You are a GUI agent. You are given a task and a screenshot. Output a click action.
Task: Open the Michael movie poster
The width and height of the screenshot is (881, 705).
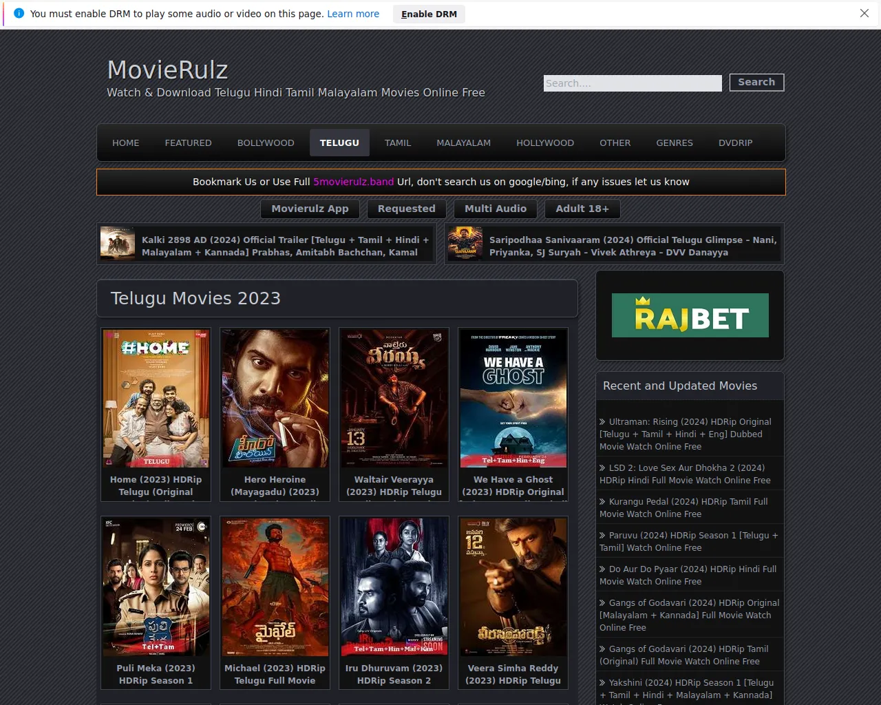275,587
